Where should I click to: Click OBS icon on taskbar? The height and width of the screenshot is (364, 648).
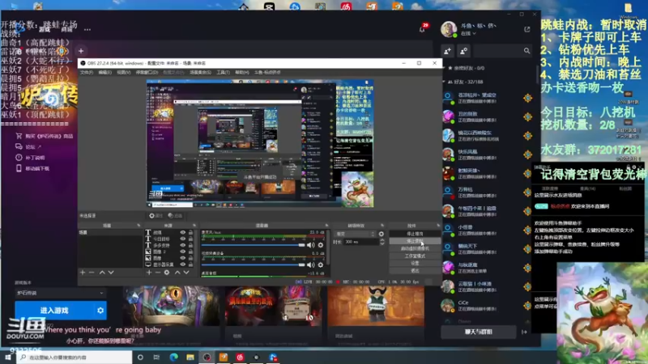coord(207,357)
